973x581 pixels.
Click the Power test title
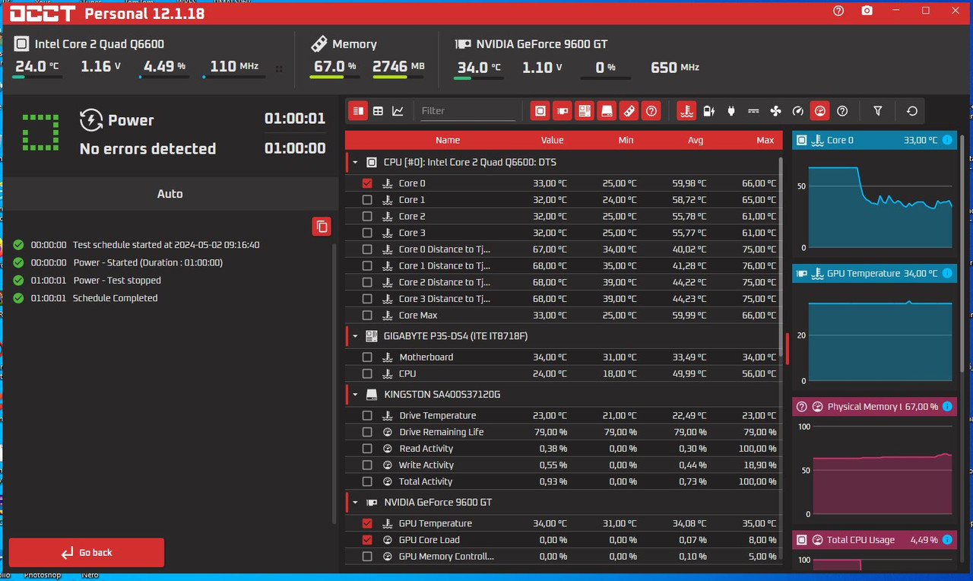(131, 120)
